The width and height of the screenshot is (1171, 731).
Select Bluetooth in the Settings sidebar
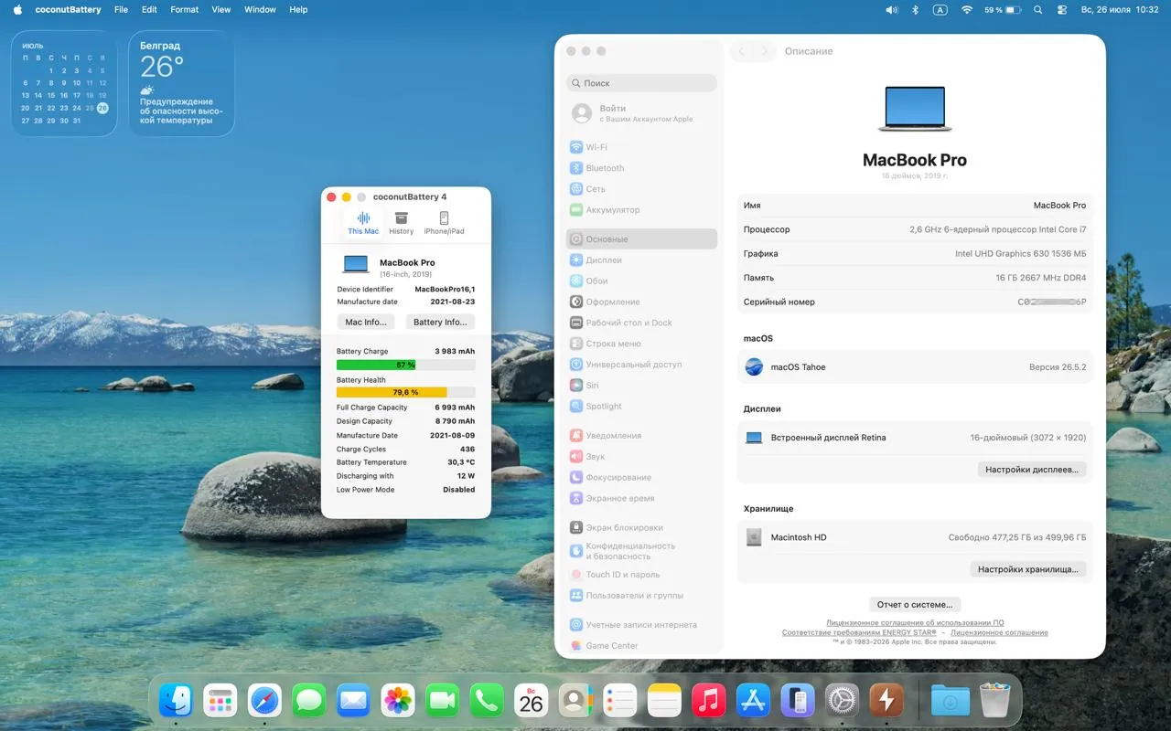pos(641,168)
